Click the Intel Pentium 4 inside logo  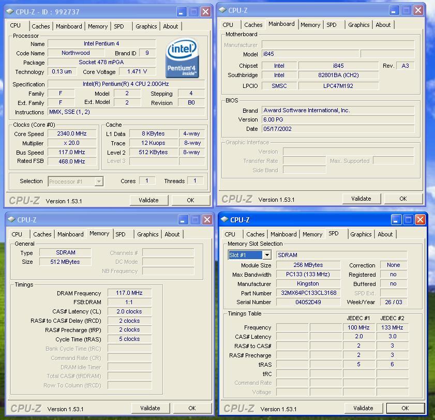tap(182, 58)
